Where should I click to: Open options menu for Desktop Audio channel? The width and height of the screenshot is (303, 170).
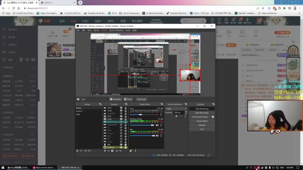pyautogui.click(x=161, y=125)
